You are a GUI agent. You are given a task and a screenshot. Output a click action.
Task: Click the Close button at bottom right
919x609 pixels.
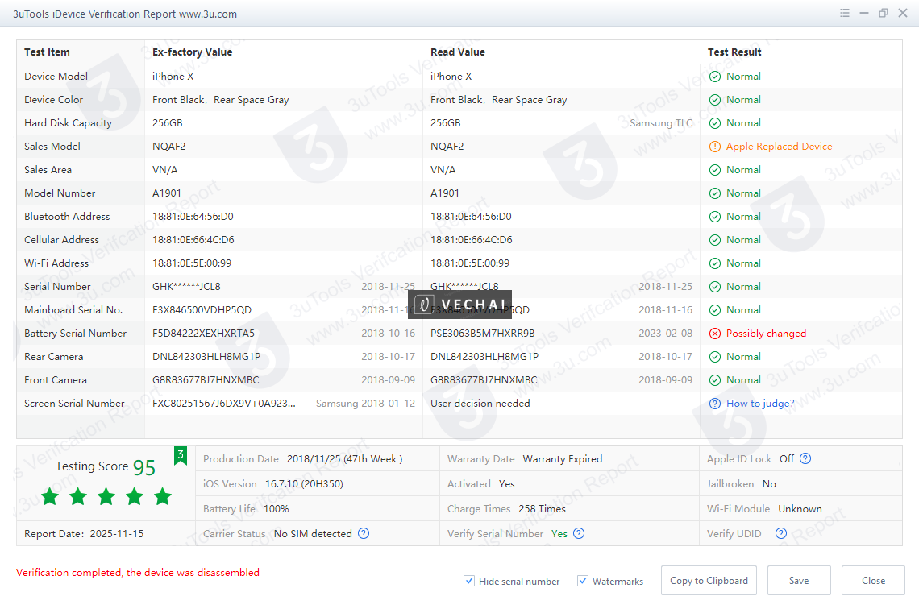[x=873, y=580]
